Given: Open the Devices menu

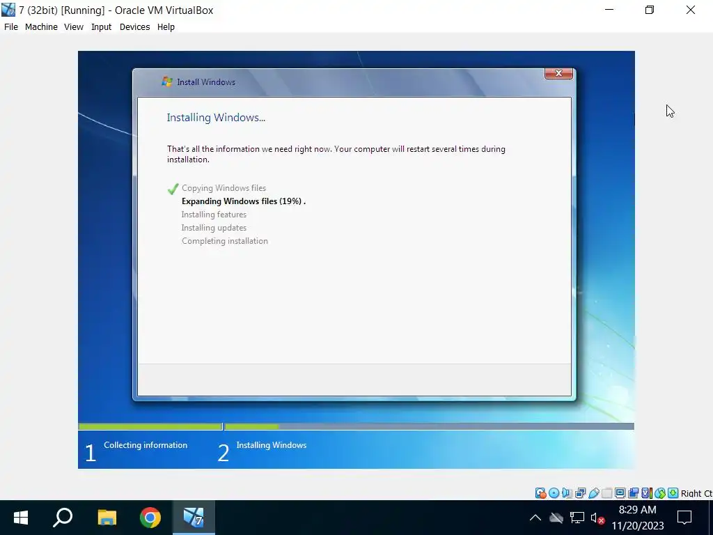Looking at the screenshot, I should point(134,27).
